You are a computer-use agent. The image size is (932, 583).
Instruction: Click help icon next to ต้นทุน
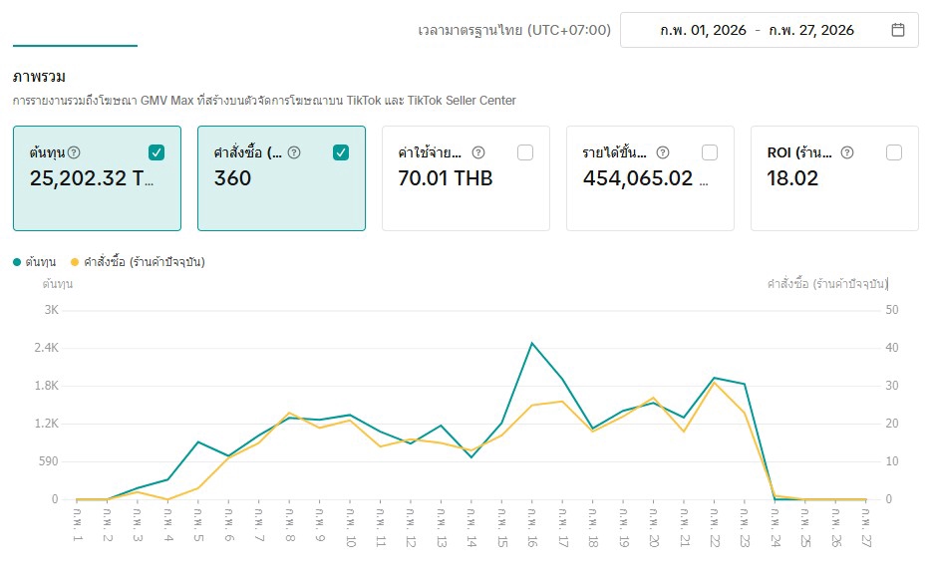click(74, 152)
